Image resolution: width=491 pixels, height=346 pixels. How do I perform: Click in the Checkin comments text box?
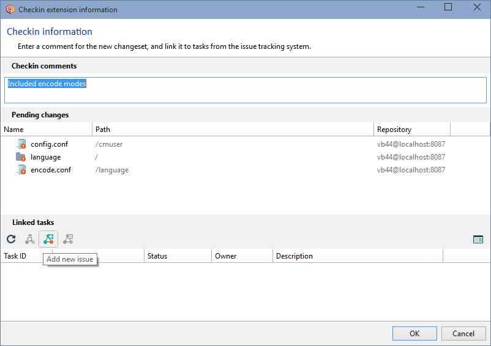tap(245, 90)
